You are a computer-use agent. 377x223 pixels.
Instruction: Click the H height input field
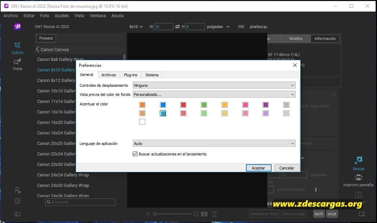coord(195,27)
